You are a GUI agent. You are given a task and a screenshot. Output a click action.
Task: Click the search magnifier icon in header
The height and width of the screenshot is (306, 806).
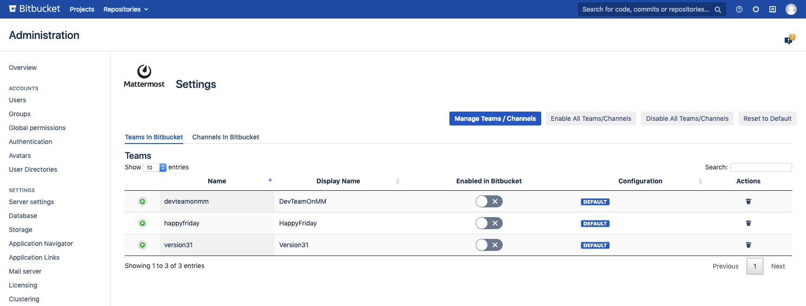click(x=717, y=9)
